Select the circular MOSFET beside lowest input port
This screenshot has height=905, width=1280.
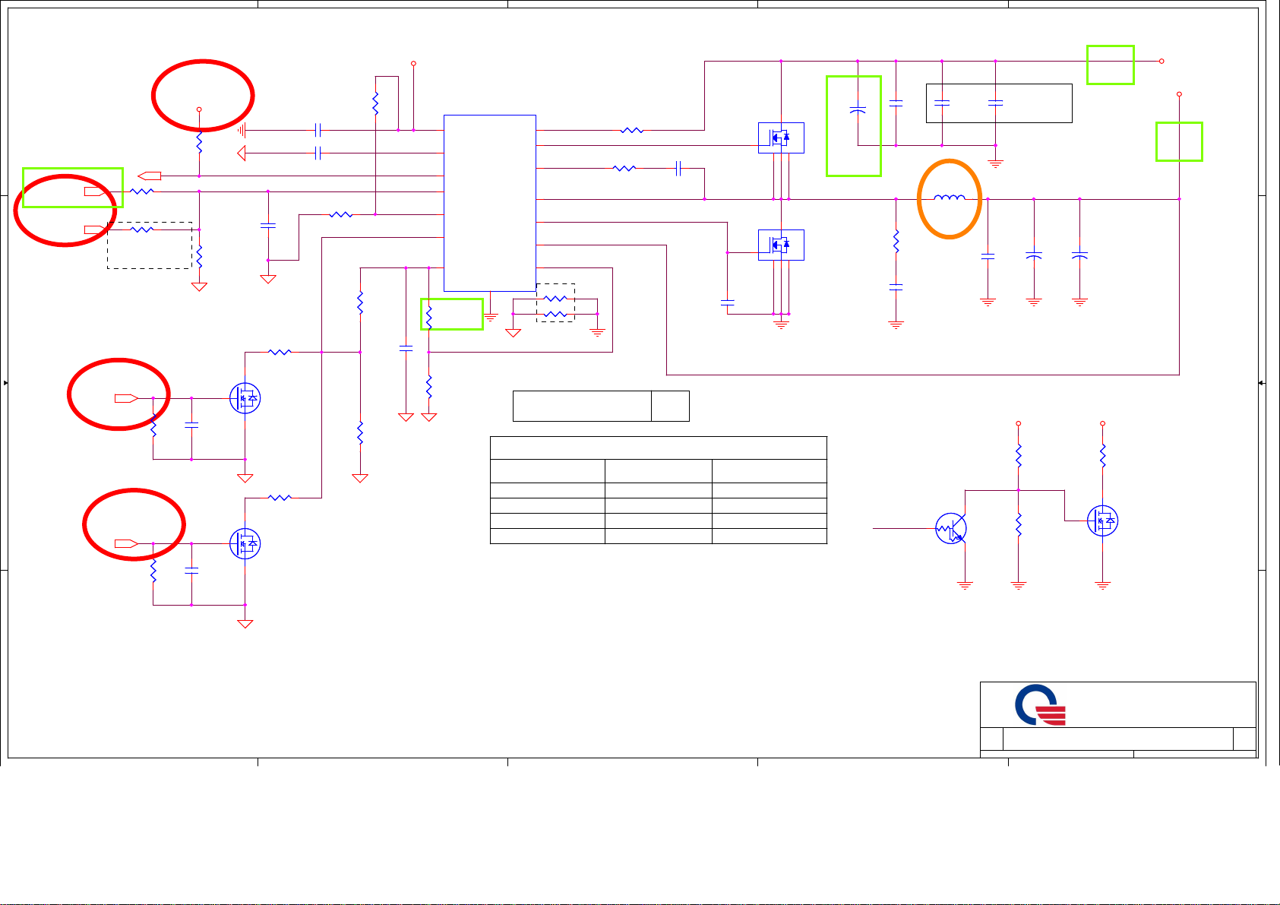coord(245,543)
